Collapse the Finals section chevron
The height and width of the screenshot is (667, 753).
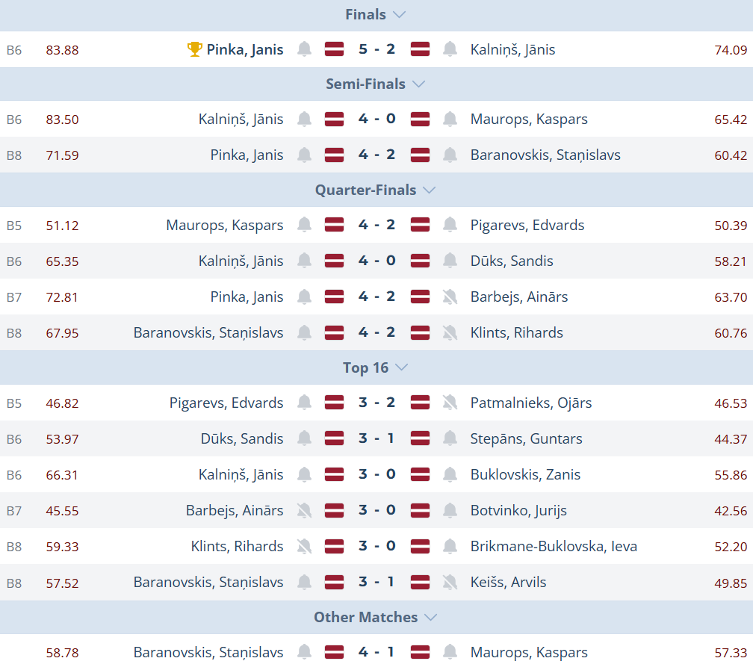coord(399,14)
